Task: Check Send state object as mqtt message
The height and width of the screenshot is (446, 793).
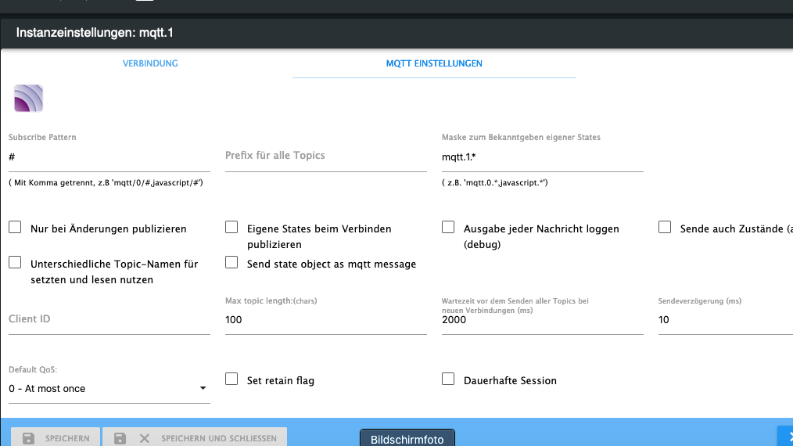Action: (x=231, y=262)
